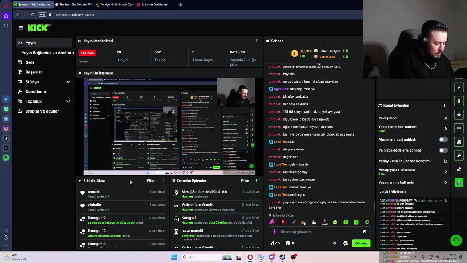Open the weather widget in taskbar
Image resolution: width=467 pixels, height=263 pixels.
pos(15,257)
